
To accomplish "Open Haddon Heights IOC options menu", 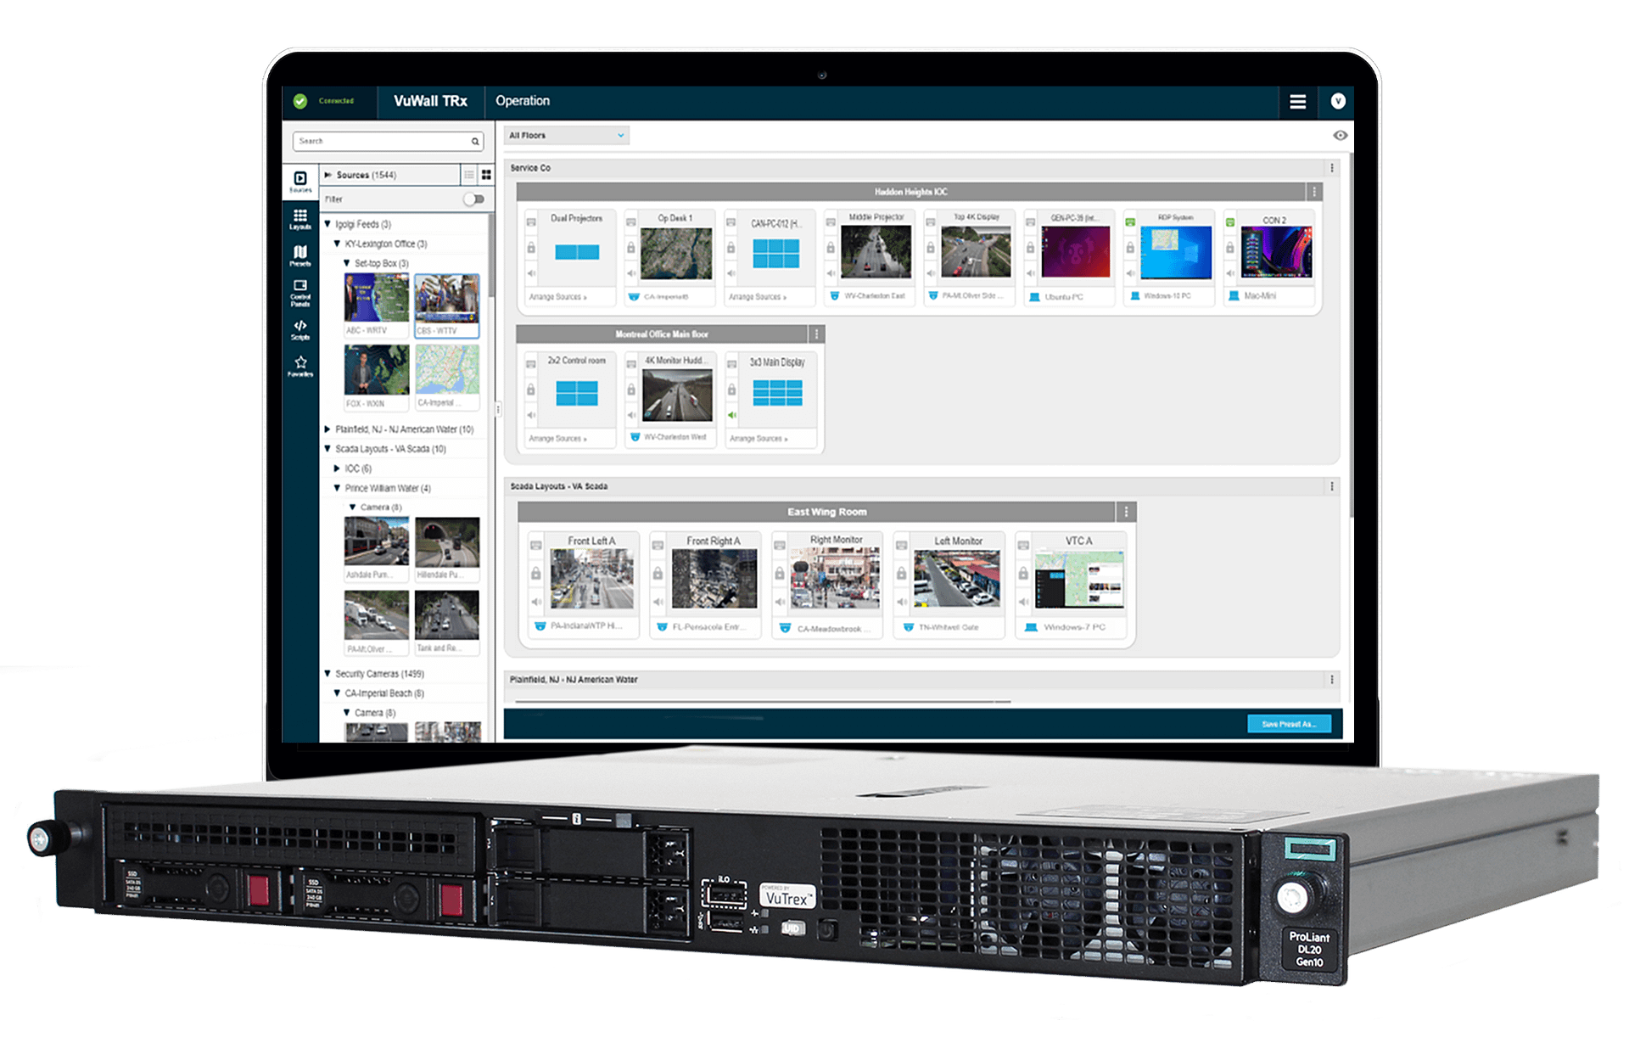I will click(x=1314, y=192).
